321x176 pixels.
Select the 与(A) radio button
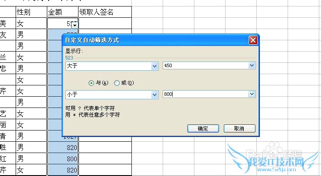(91, 83)
